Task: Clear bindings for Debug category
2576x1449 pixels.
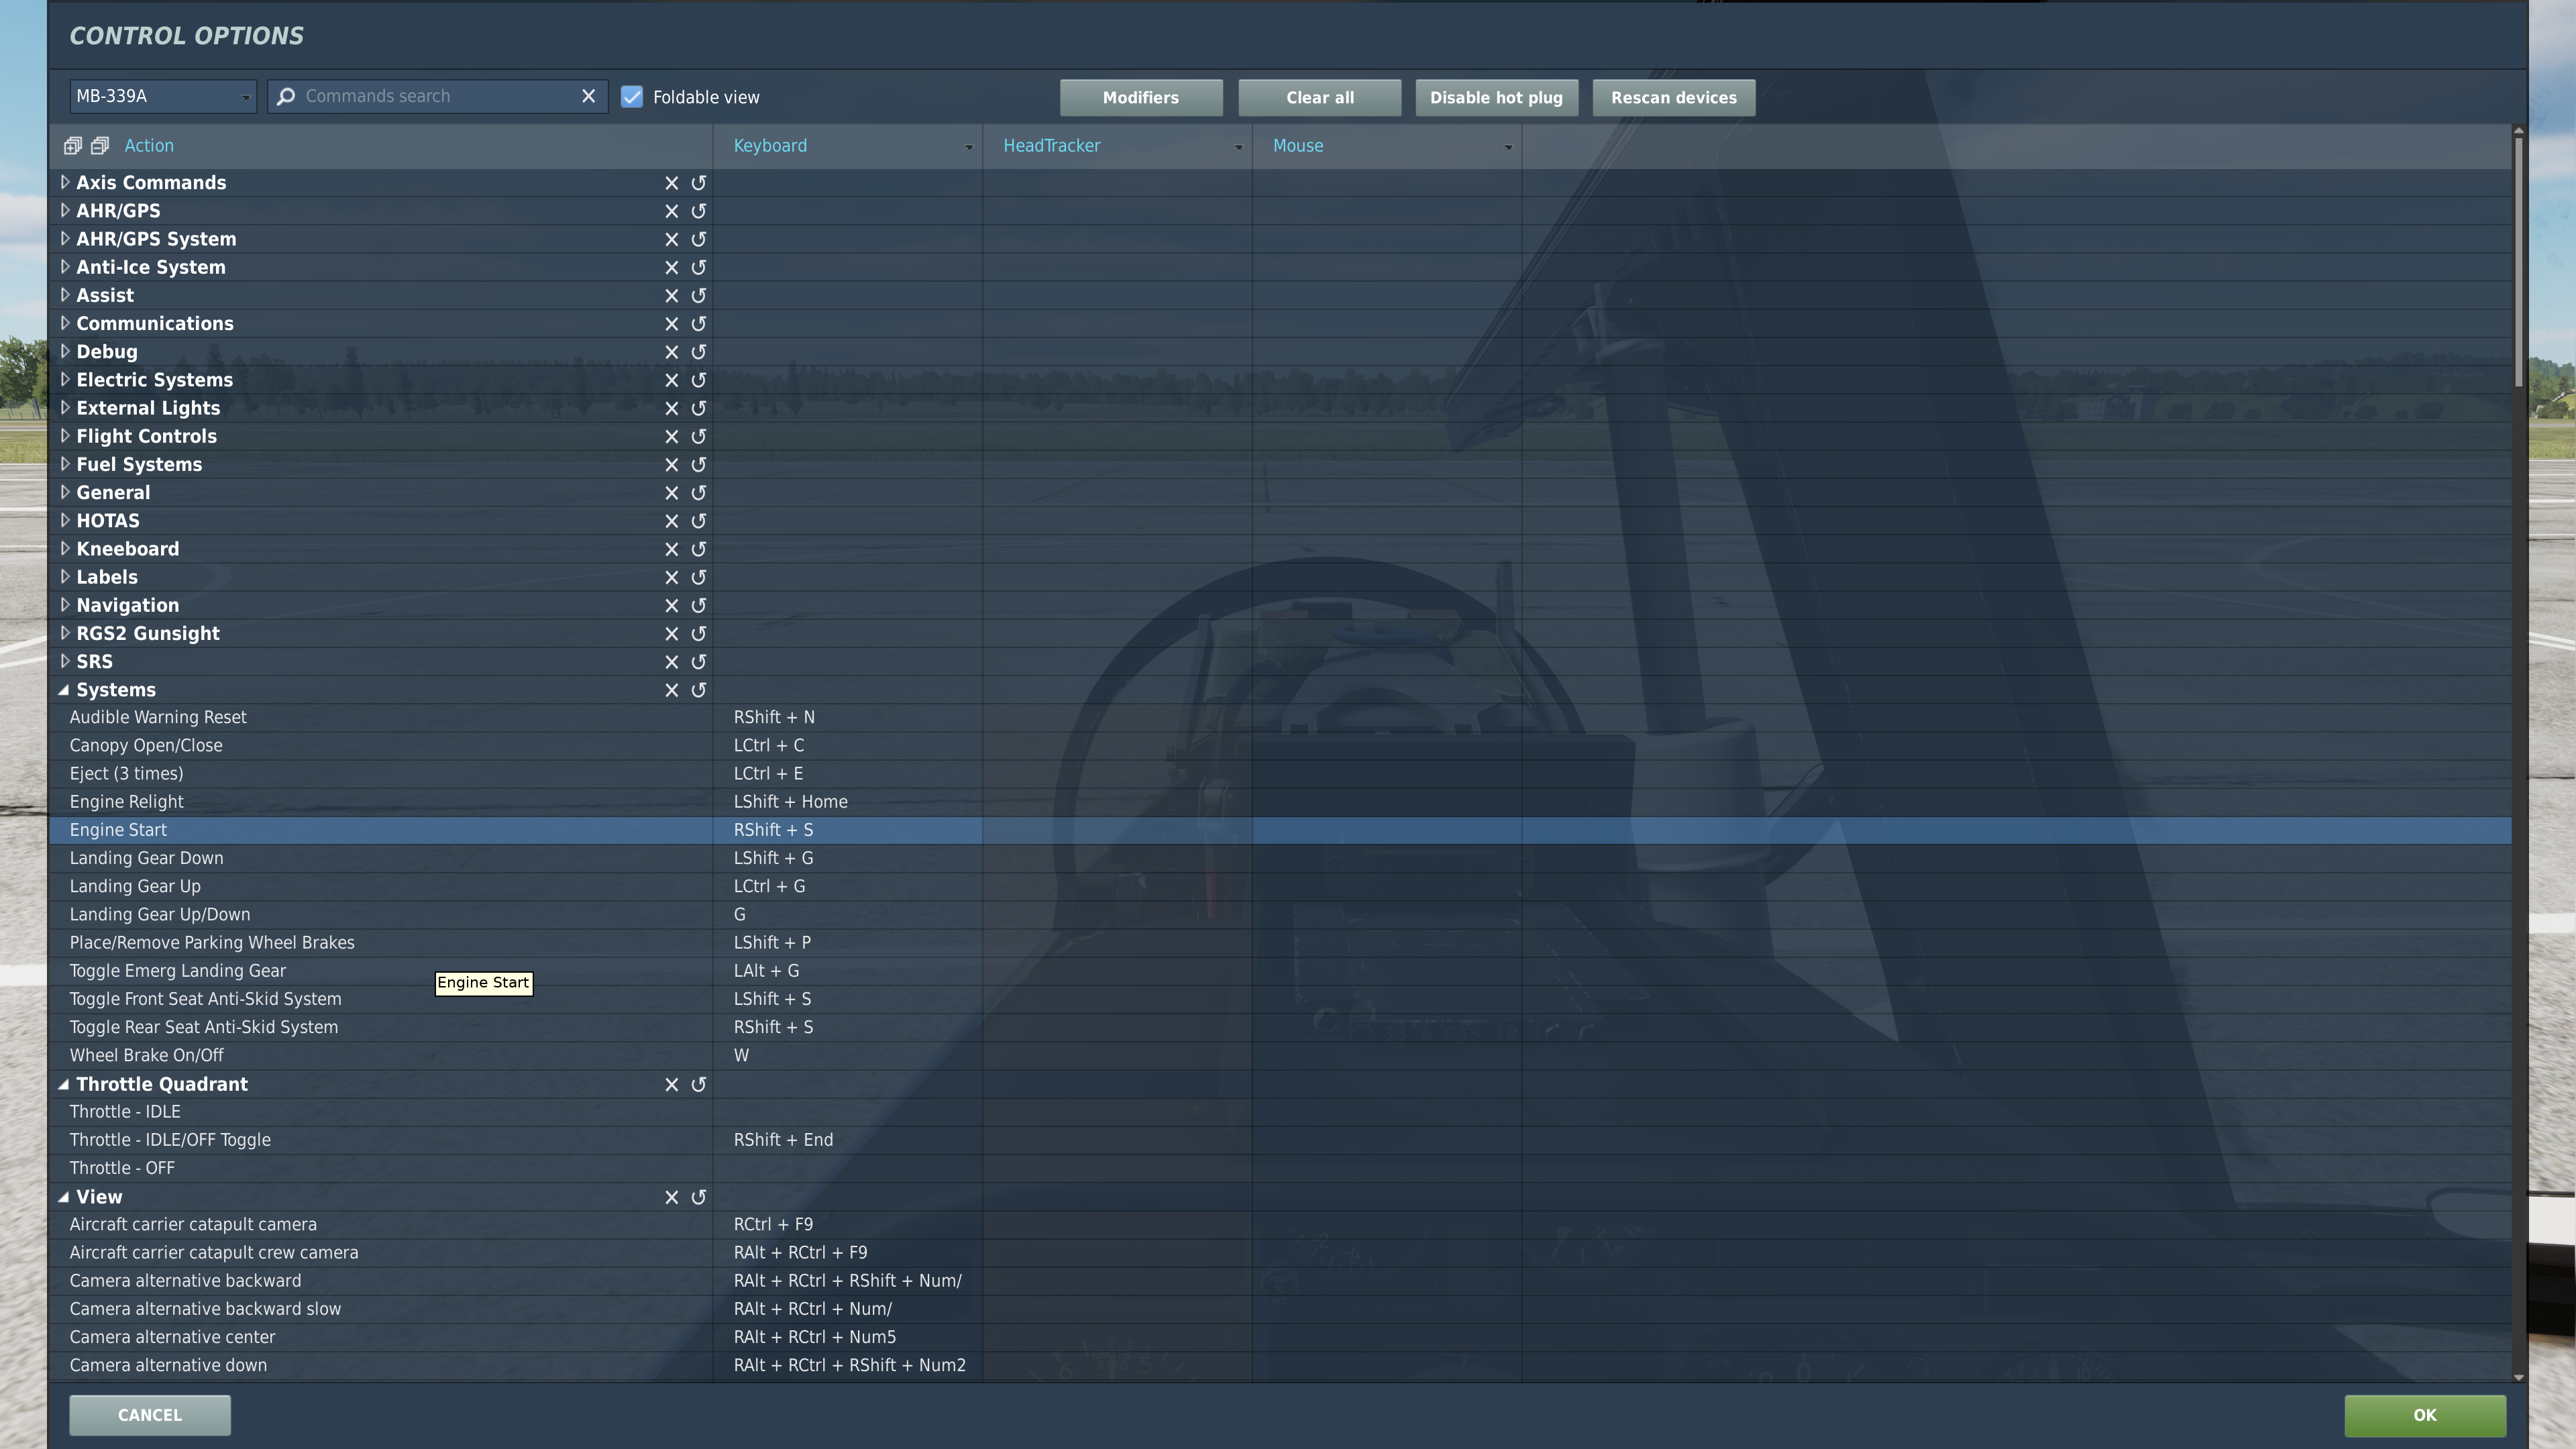Action: click(x=671, y=352)
